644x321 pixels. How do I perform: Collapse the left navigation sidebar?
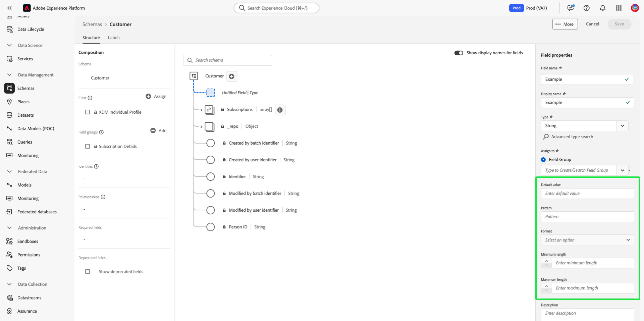pos(9,8)
